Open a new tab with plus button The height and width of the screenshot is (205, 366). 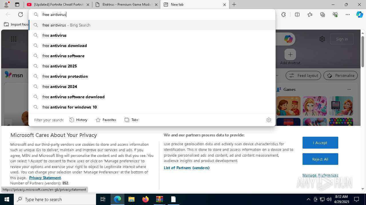234,5
